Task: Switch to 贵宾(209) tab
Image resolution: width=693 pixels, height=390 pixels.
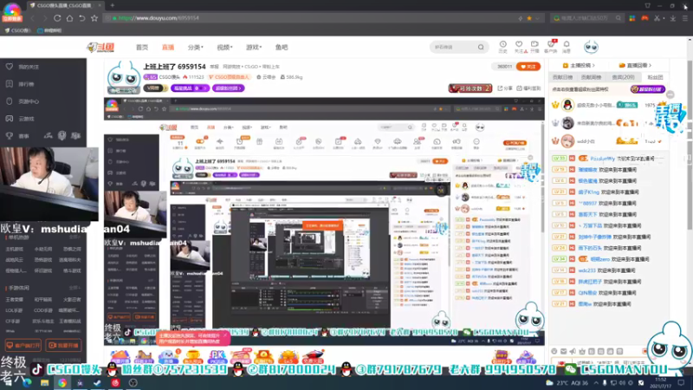Action: point(623,77)
